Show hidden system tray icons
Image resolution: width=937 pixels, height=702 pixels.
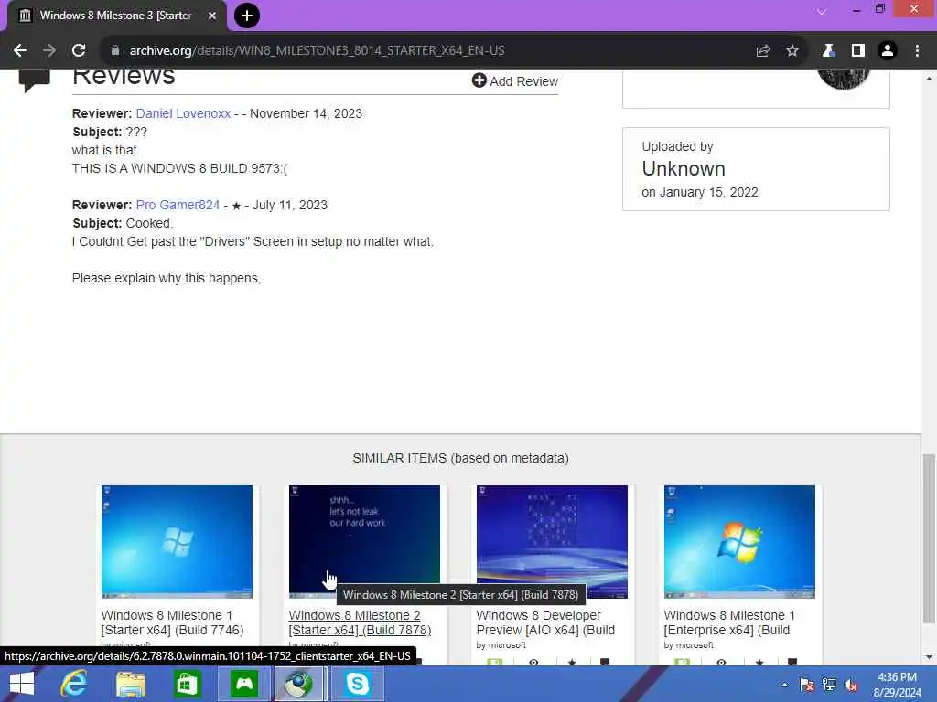[x=784, y=685]
